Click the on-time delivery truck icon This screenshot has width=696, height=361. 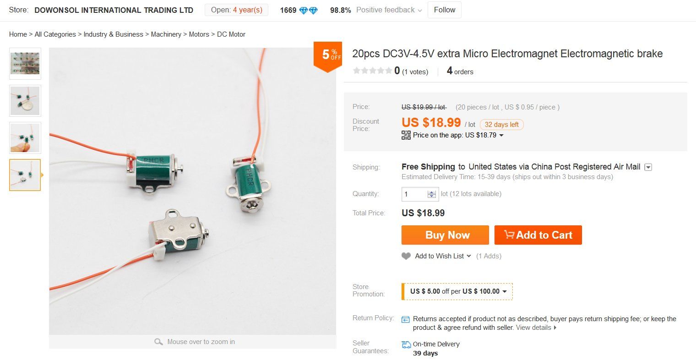point(406,345)
